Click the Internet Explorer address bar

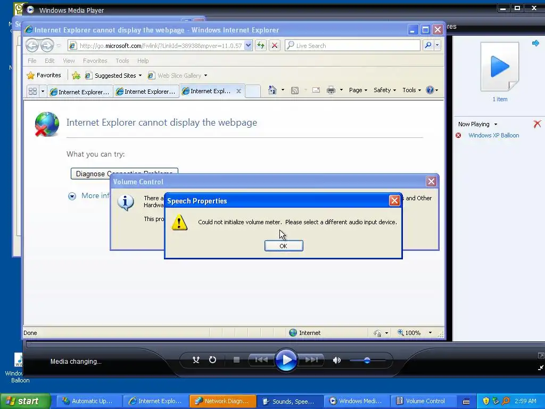[x=160, y=46]
